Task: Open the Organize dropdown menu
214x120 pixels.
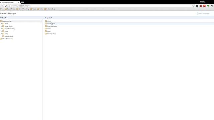Action: pyautogui.click(x=48, y=18)
